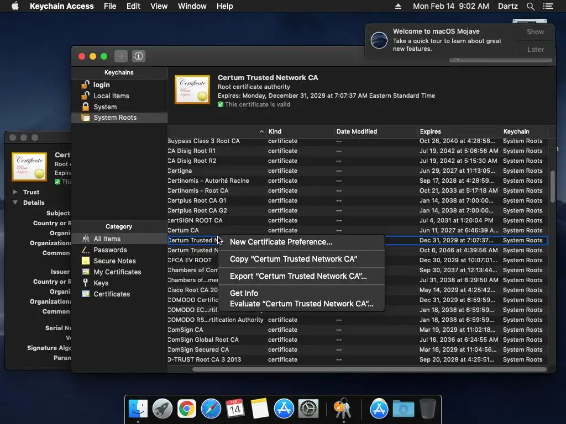
Task: Open the Notification Center icon
Action: pyautogui.click(x=548, y=6)
